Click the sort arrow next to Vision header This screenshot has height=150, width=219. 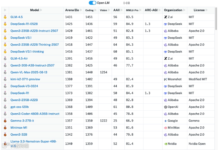pyautogui.click(x=109, y=10)
